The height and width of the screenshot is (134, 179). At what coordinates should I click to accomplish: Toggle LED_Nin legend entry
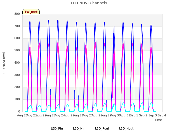[x=76, y=129]
